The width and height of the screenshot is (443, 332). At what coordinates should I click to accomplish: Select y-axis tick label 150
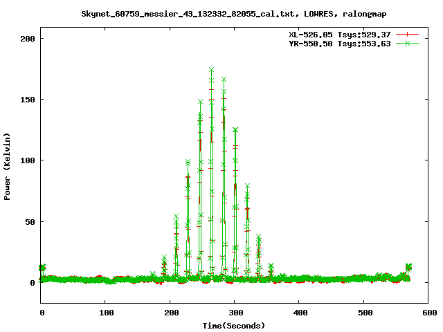[28, 100]
